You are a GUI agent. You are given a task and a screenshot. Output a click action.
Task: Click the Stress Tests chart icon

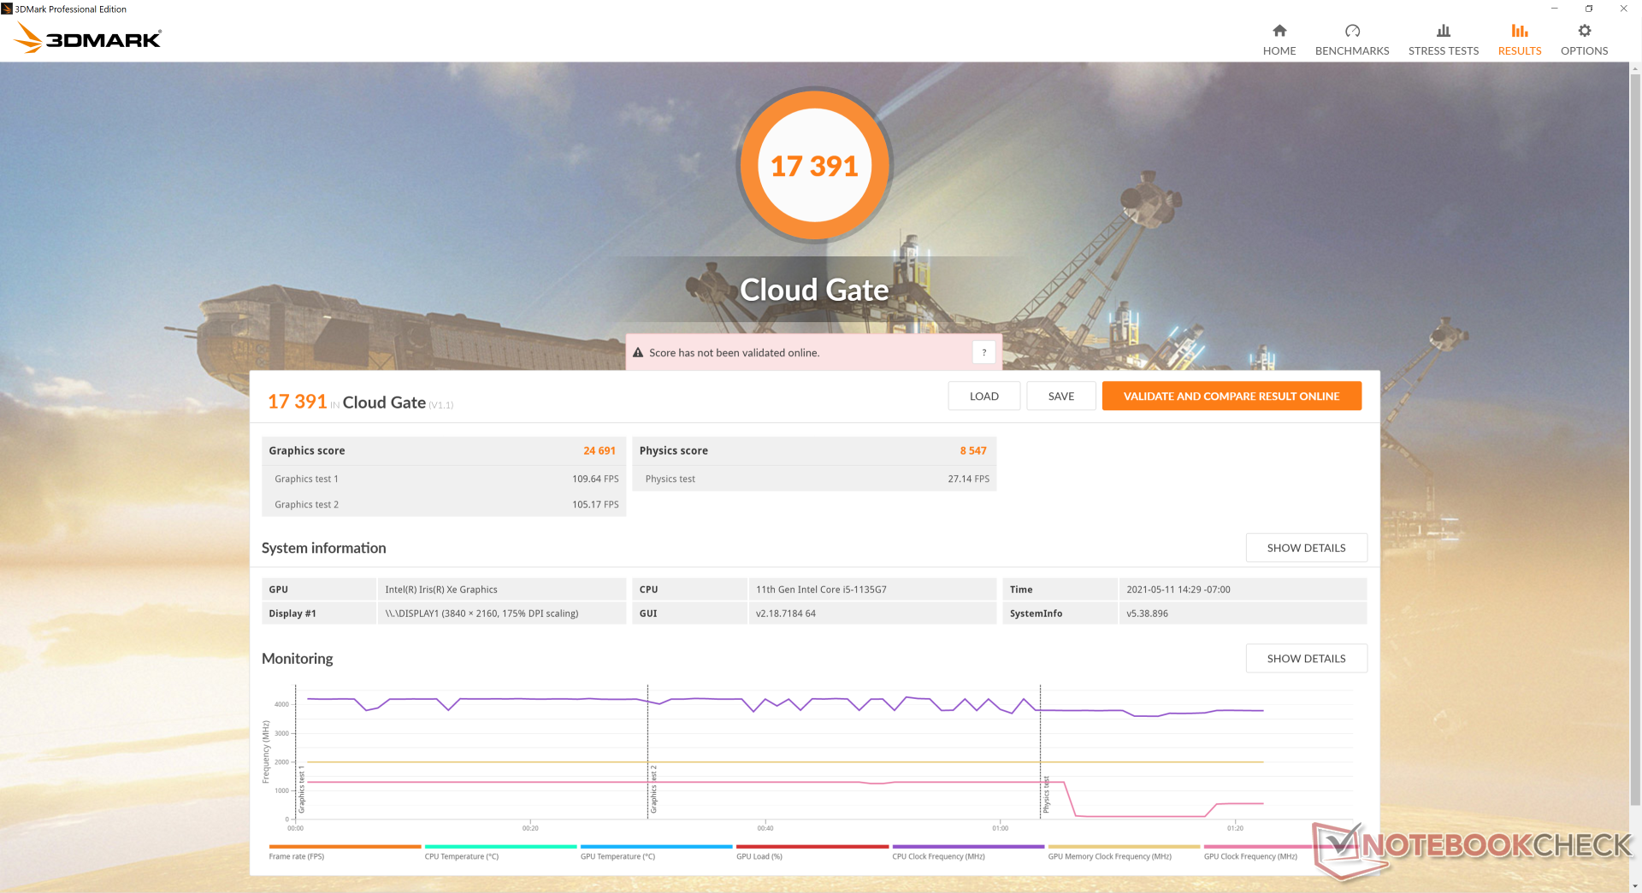1444,31
